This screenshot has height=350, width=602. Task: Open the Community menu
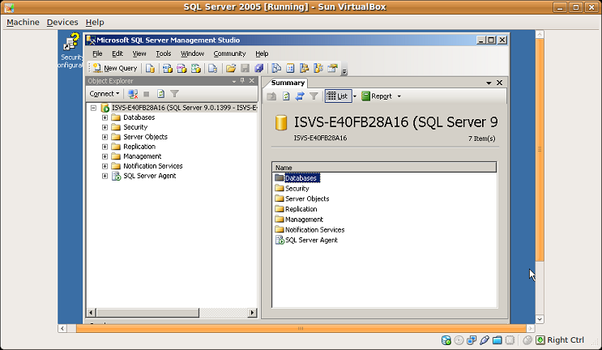229,53
